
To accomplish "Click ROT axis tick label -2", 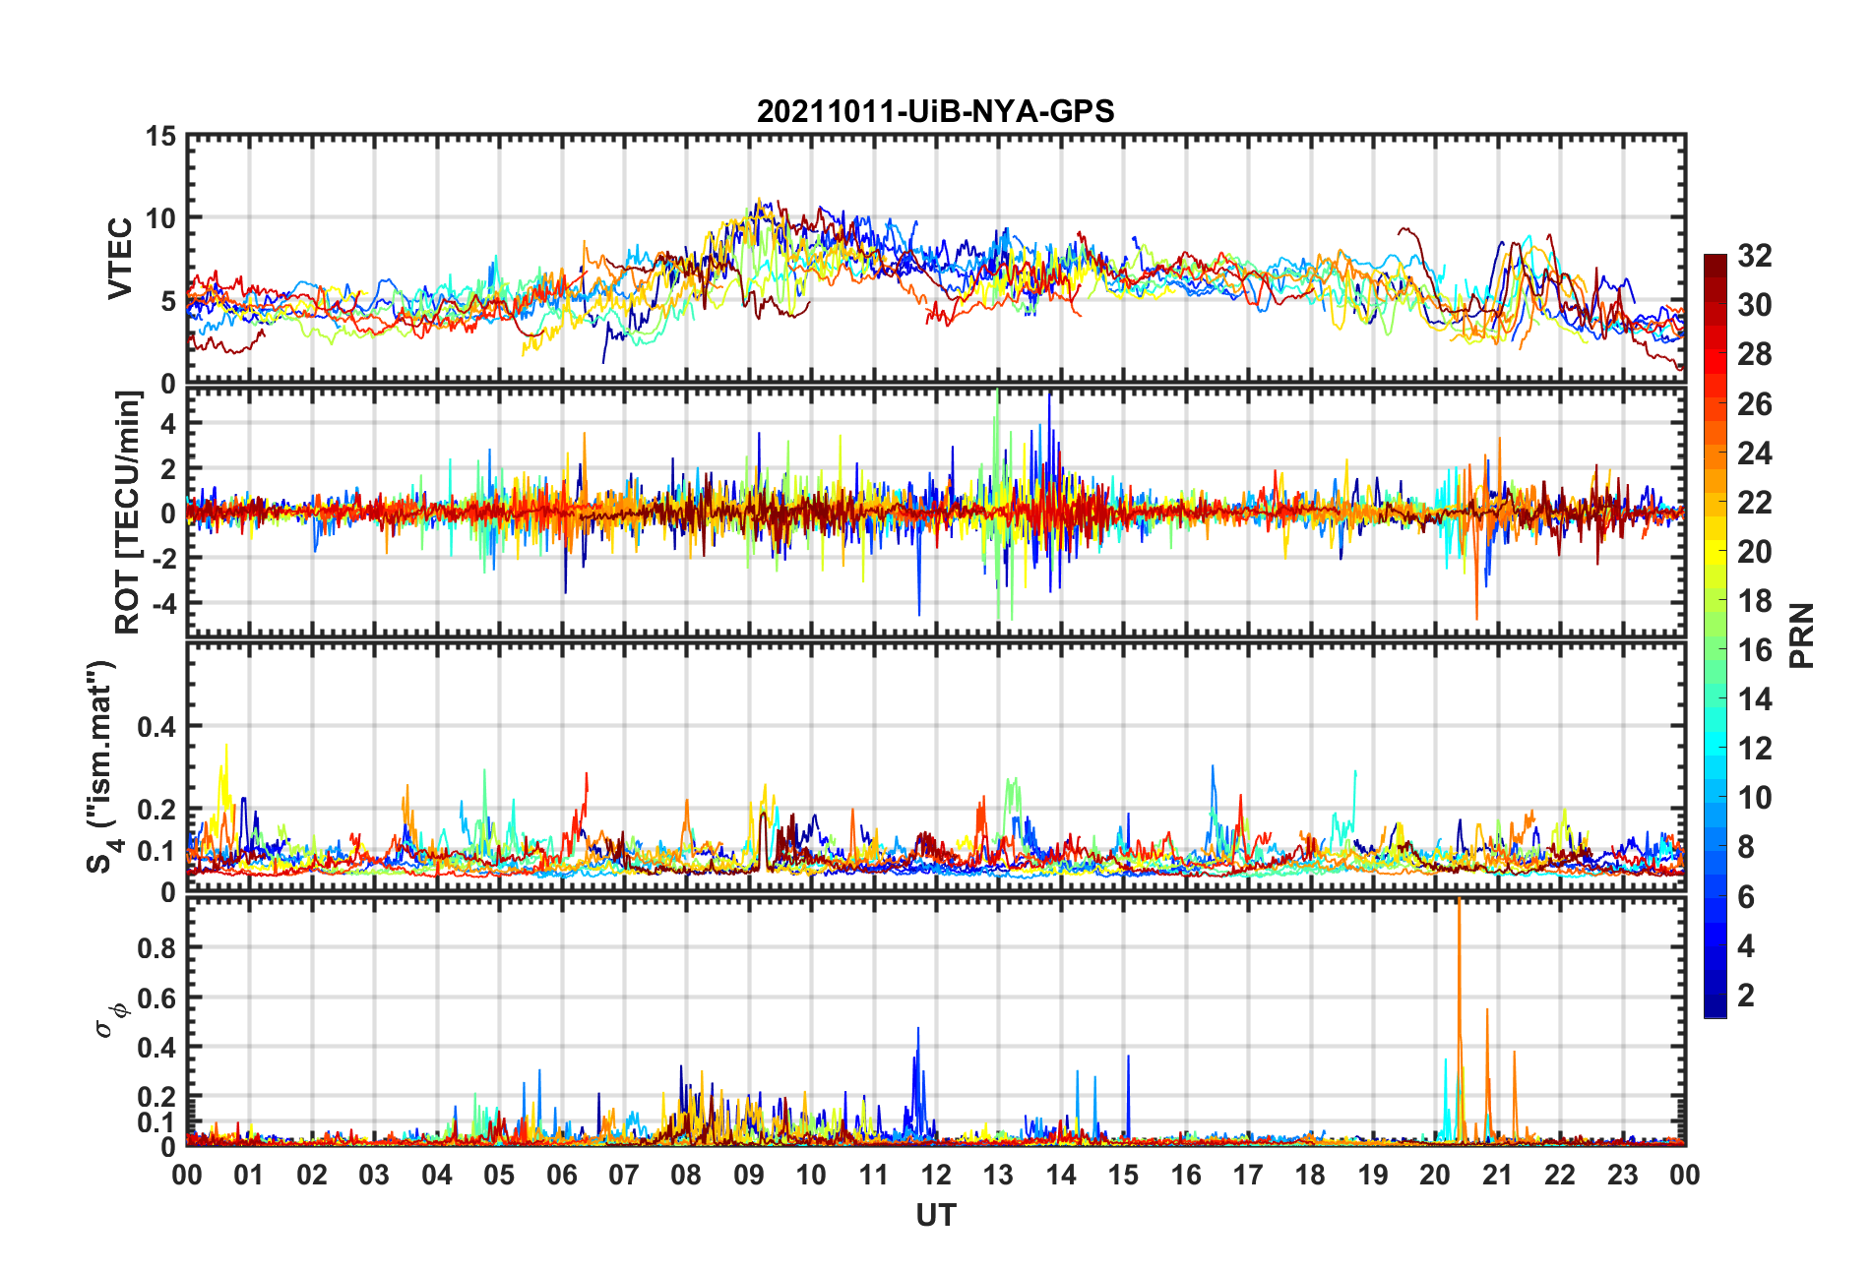I will point(162,558).
